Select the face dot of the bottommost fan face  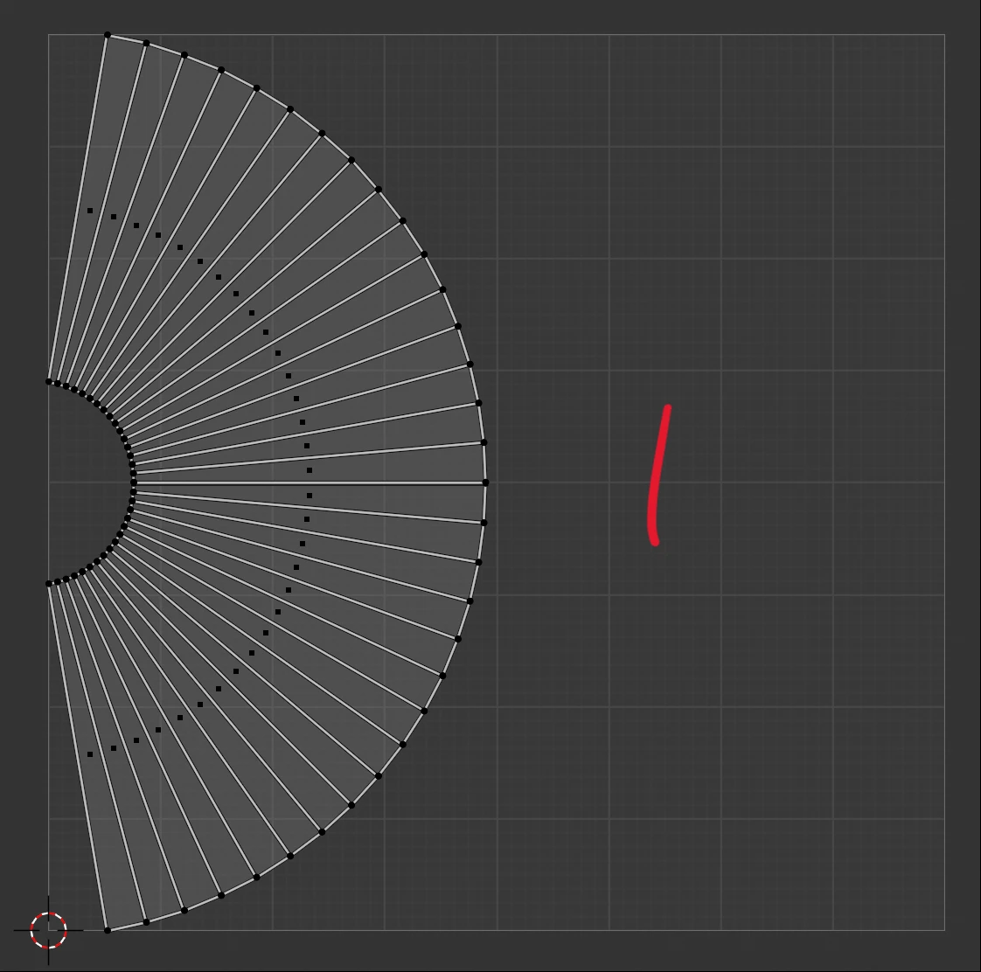click(90, 754)
